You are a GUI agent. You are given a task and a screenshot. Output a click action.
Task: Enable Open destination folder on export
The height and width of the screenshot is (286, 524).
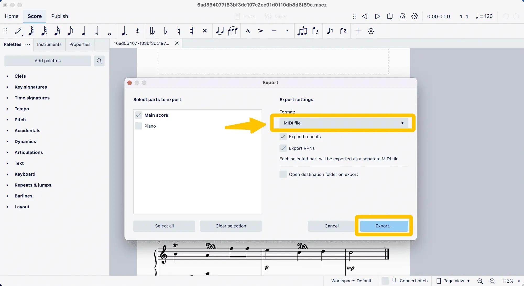click(283, 174)
